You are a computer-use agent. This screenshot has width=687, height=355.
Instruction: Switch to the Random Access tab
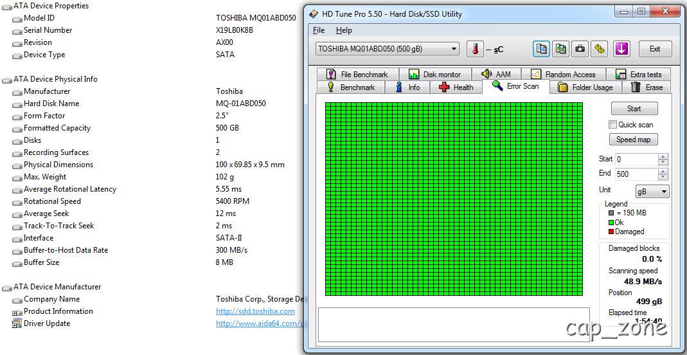563,74
